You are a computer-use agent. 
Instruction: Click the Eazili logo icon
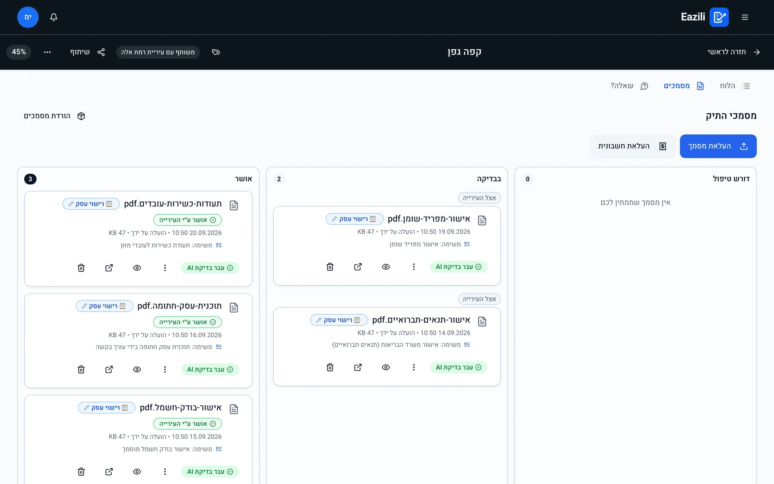719,17
